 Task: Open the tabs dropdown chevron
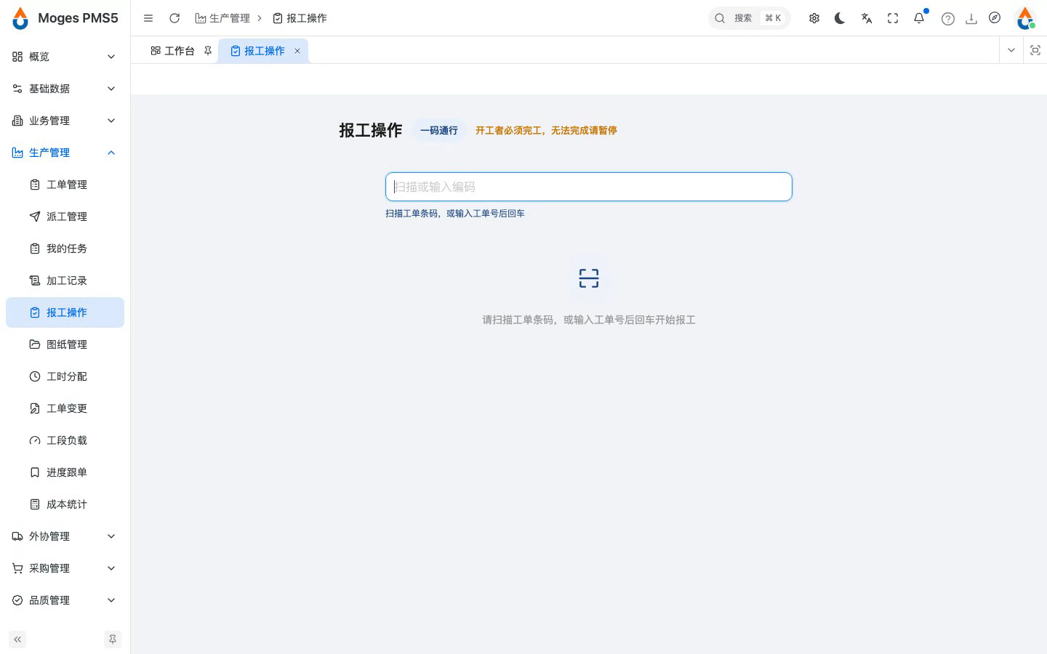coord(1011,50)
